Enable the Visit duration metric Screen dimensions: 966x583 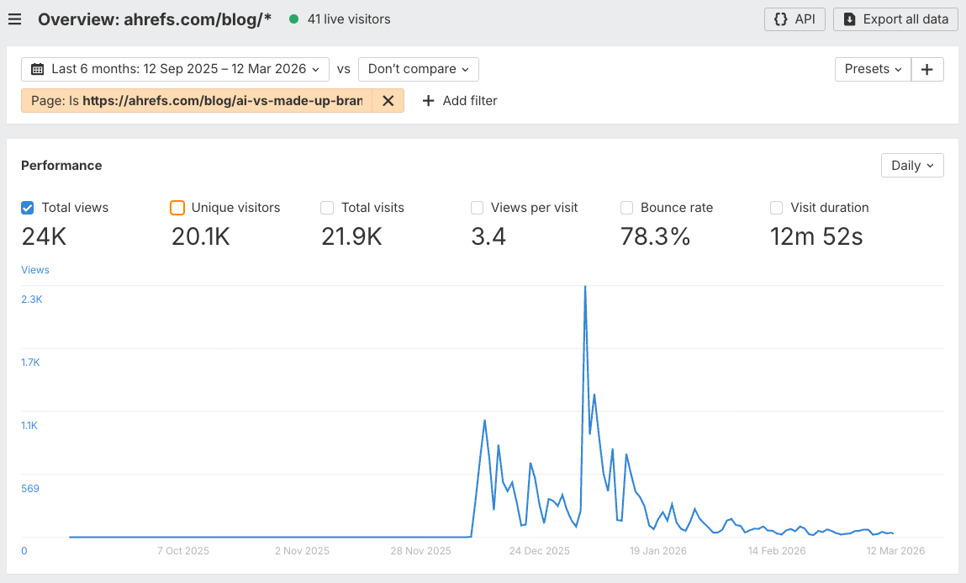(x=775, y=207)
